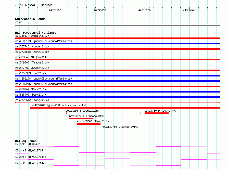The height and width of the screenshot is (169, 227).
Task: Open nsv828909 (Park2010) variant
Action: (31, 95)
